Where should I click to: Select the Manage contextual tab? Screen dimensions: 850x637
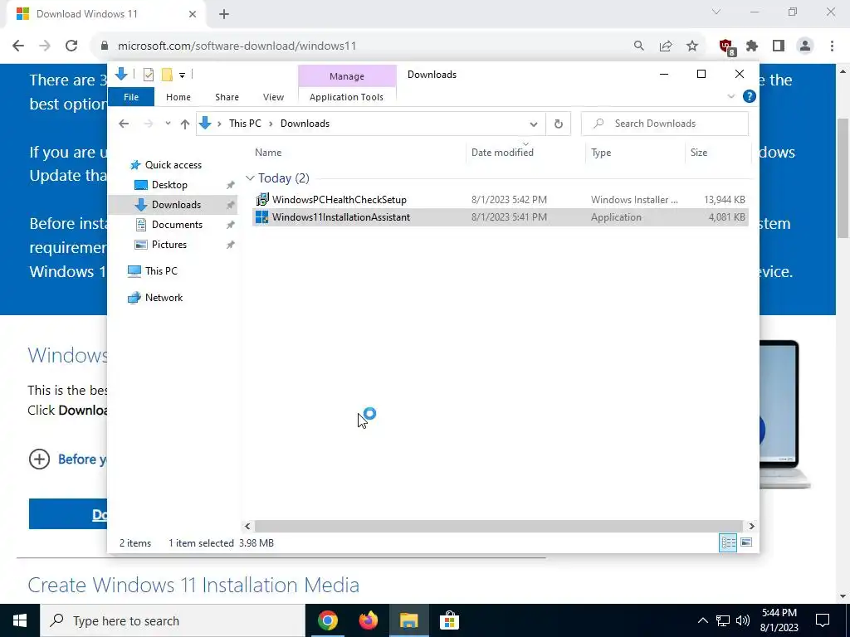pos(347,76)
